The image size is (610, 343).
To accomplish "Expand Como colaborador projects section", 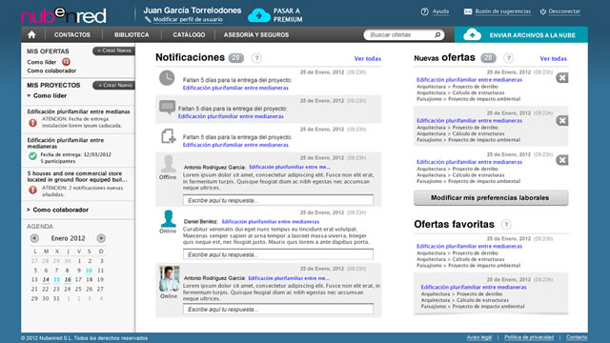I will click(29, 210).
